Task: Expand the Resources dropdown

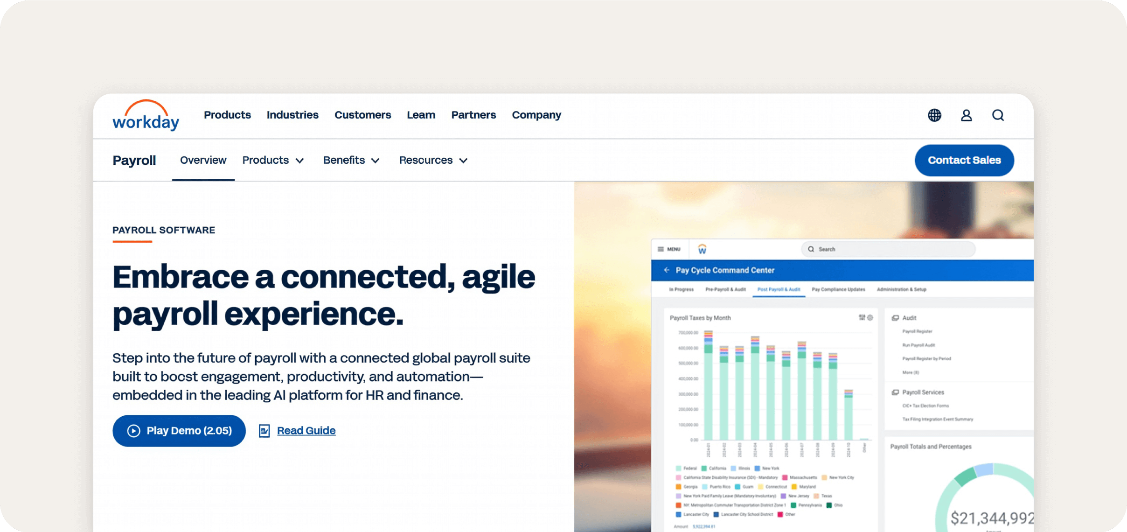Action: coord(433,160)
